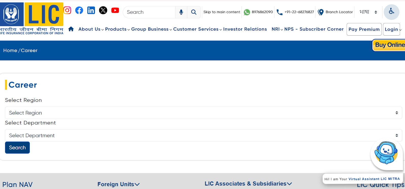This screenshot has height=189, width=405.
Task: Click the blue Search button
Action: point(17,148)
